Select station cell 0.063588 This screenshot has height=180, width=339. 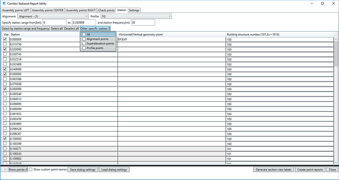click(63, 79)
